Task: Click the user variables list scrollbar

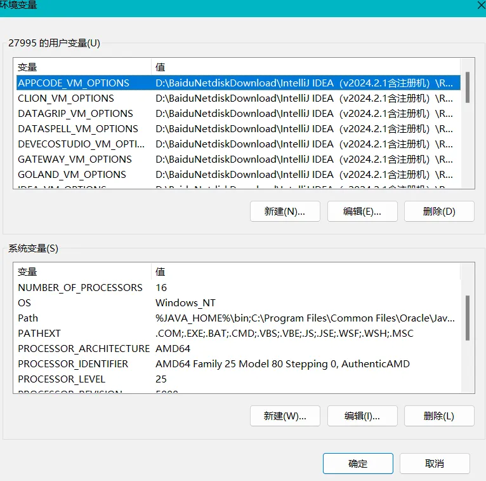Action: (468, 87)
